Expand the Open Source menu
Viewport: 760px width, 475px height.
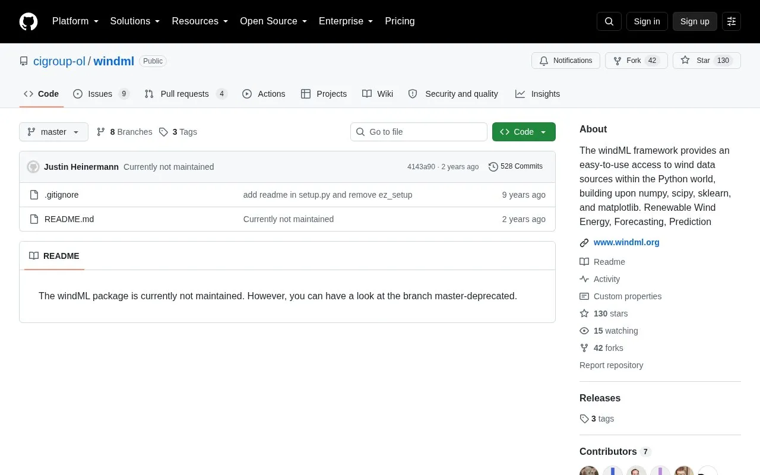[x=274, y=21]
